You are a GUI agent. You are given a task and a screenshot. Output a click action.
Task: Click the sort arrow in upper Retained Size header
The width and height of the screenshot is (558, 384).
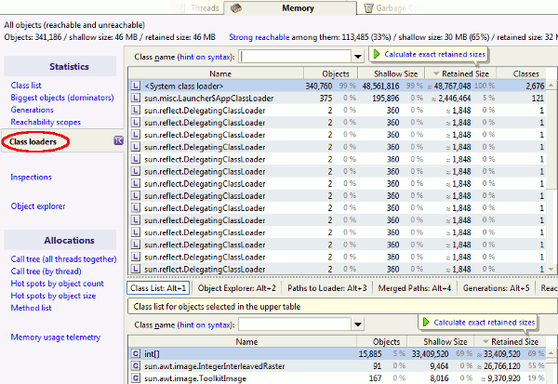tap(436, 73)
